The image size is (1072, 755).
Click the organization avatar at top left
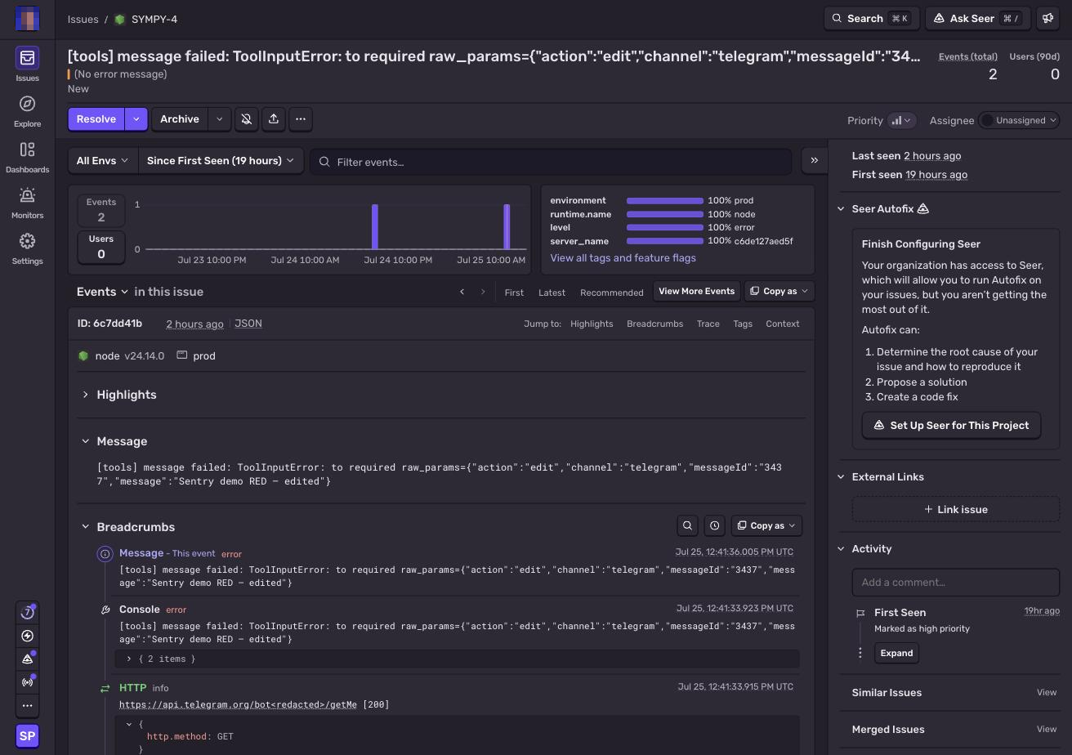27,19
